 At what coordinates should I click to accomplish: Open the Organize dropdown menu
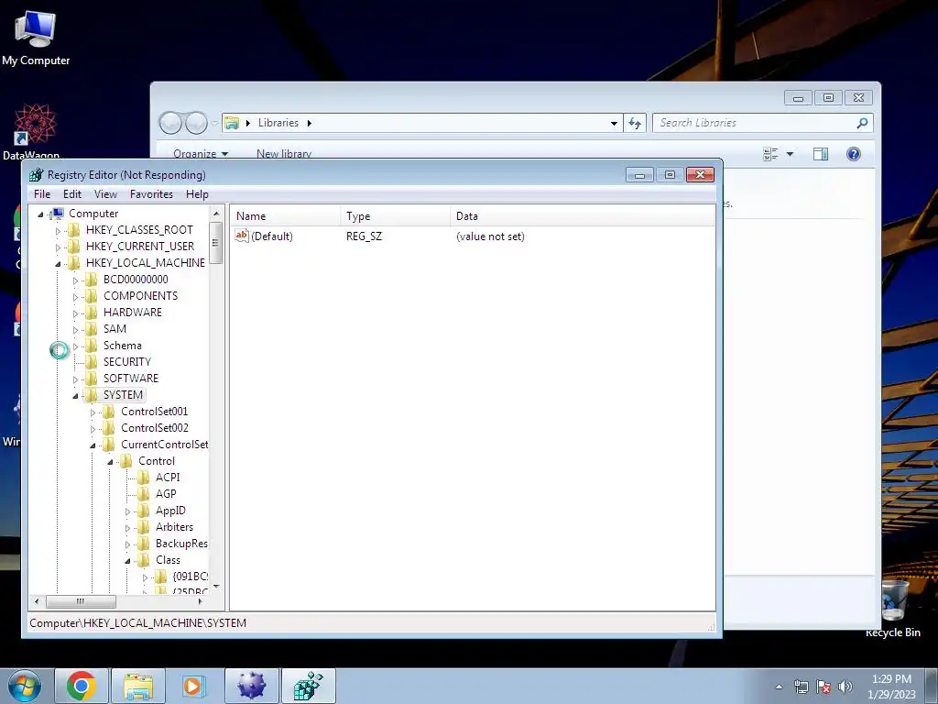(201, 153)
